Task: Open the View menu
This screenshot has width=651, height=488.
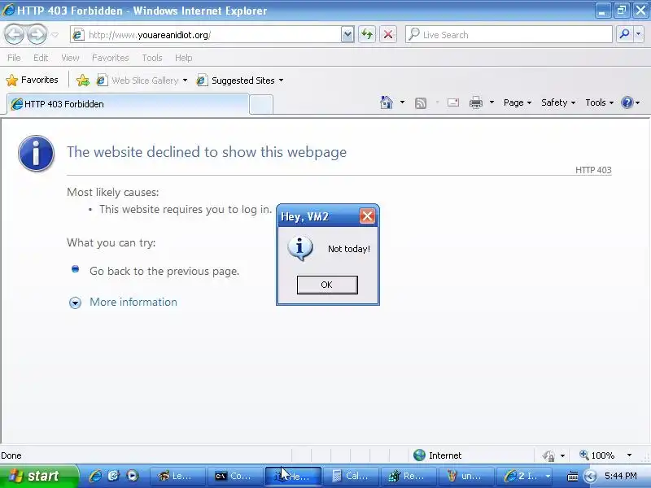Action: 70,58
